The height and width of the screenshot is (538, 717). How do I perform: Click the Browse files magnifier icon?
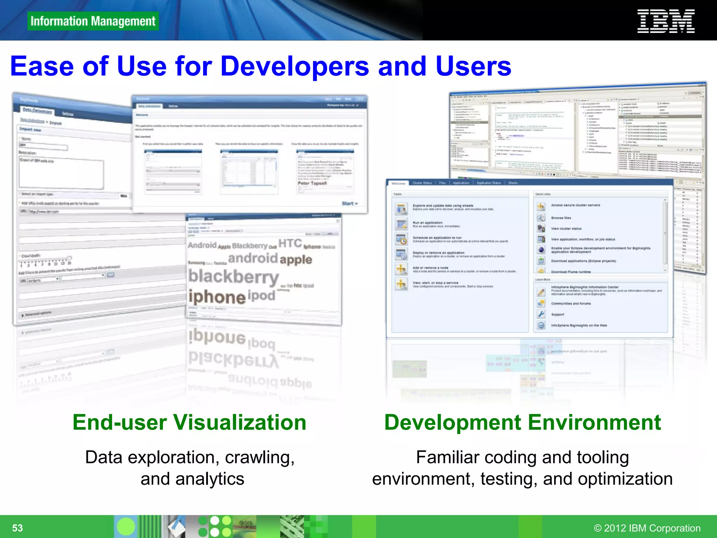[541, 218]
